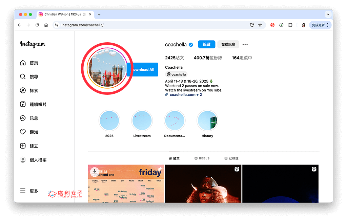Switch to the Tagged (已標註) tab
The width and height of the screenshot is (347, 221).
click(x=231, y=158)
